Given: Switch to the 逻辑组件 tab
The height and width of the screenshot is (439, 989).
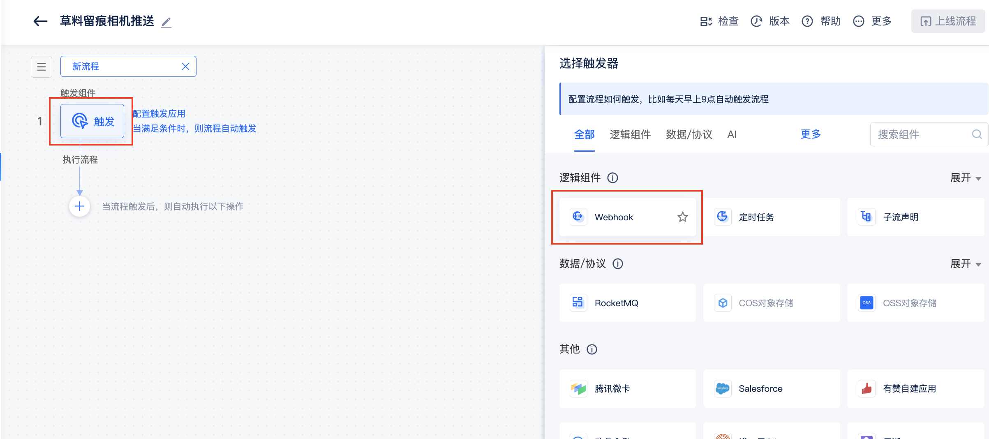Looking at the screenshot, I should [630, 134].
